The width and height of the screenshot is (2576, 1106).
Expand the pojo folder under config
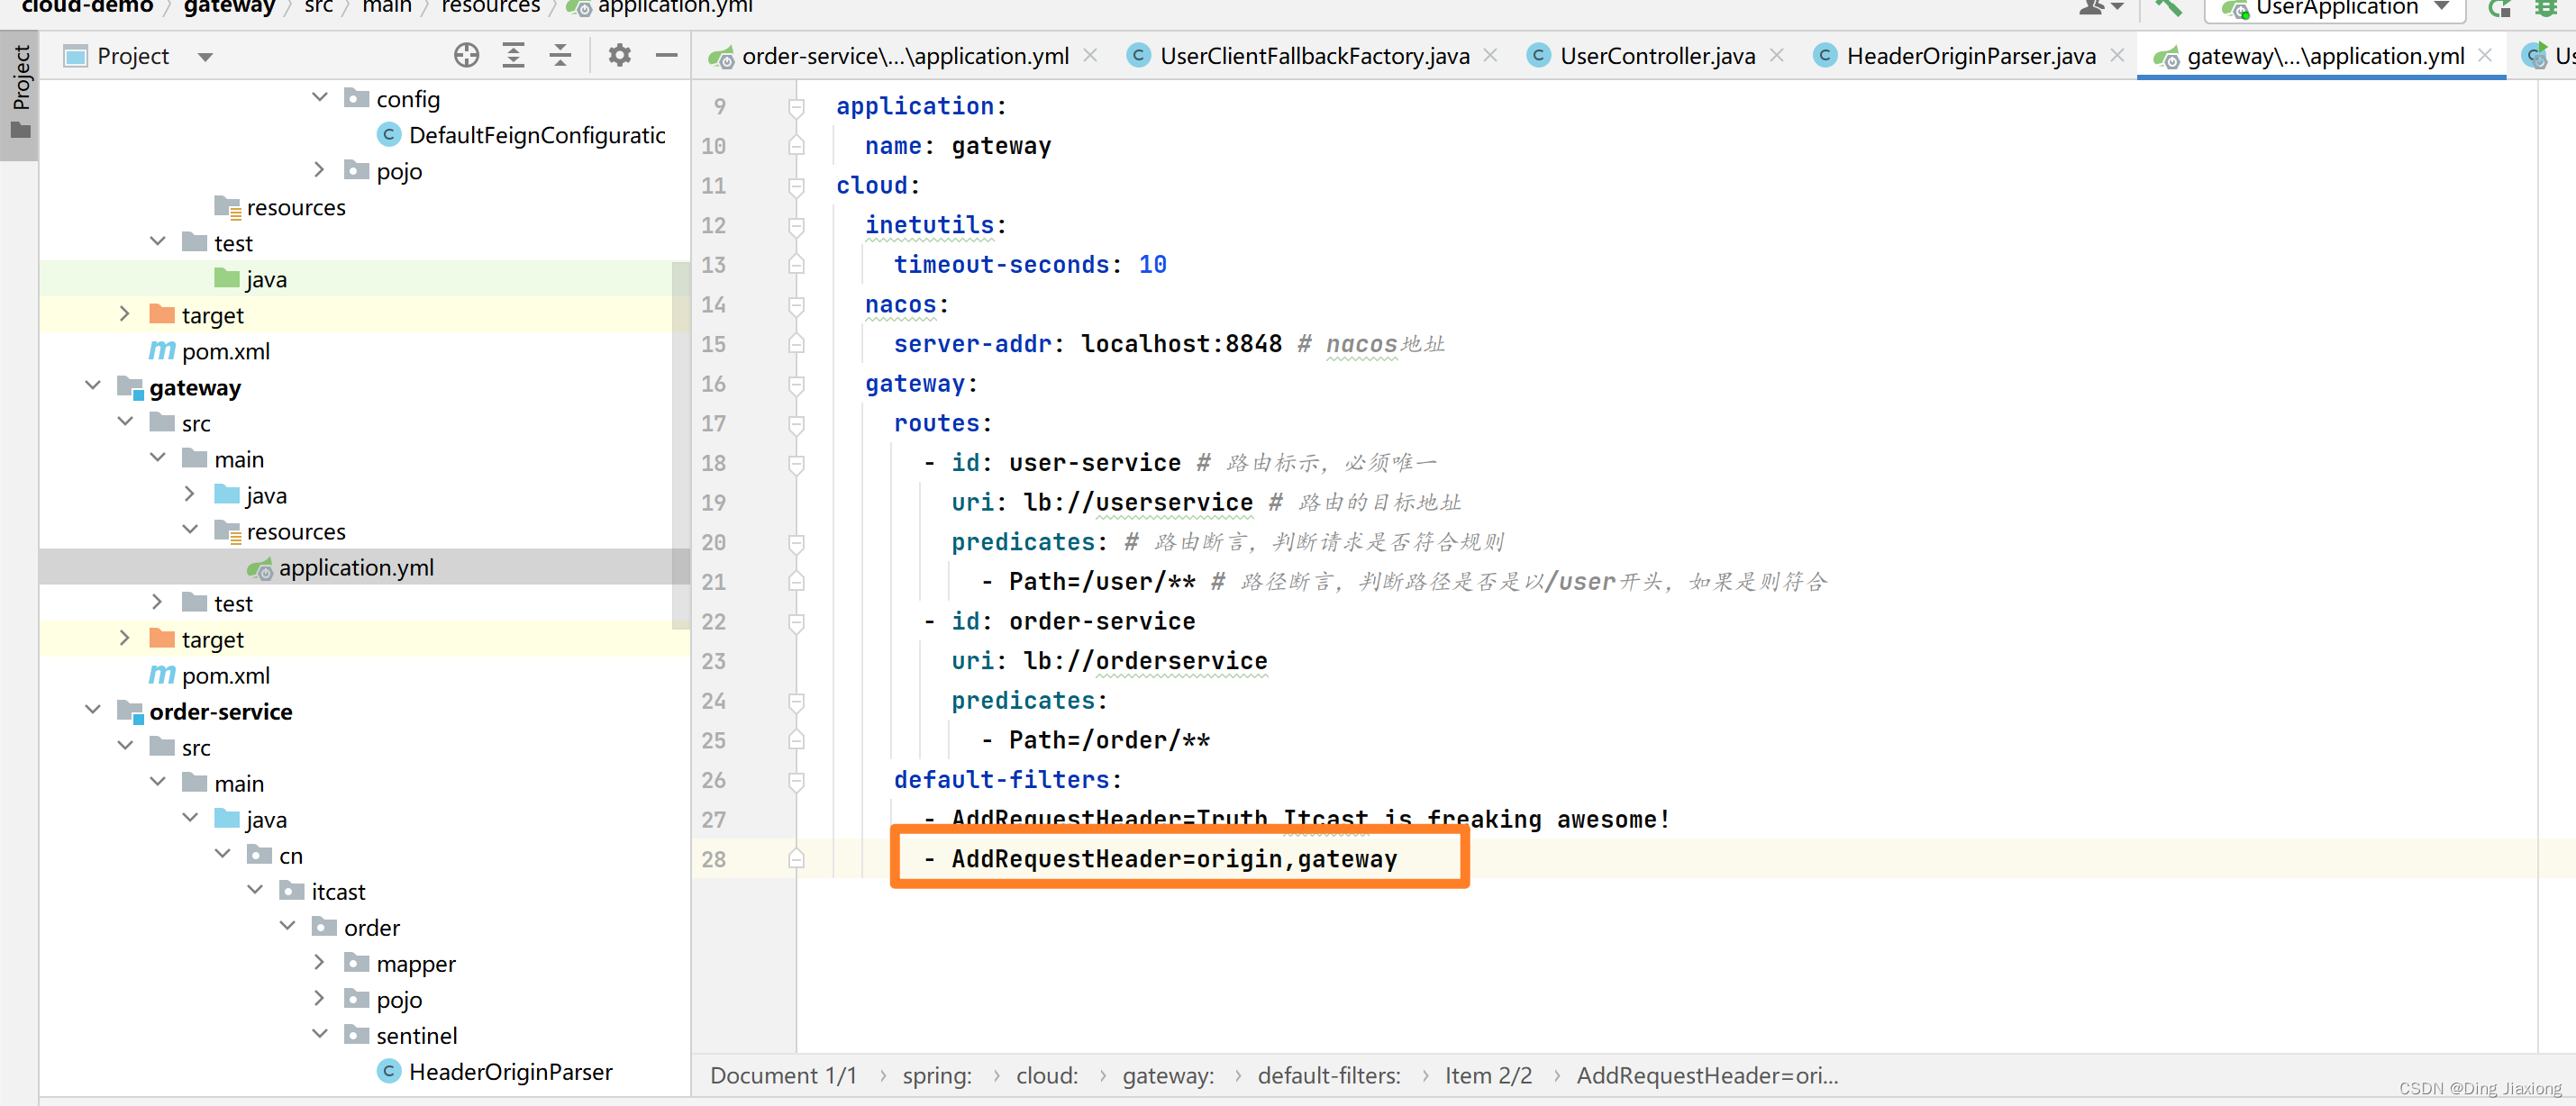pyautogui.click(x=320, y=169)
